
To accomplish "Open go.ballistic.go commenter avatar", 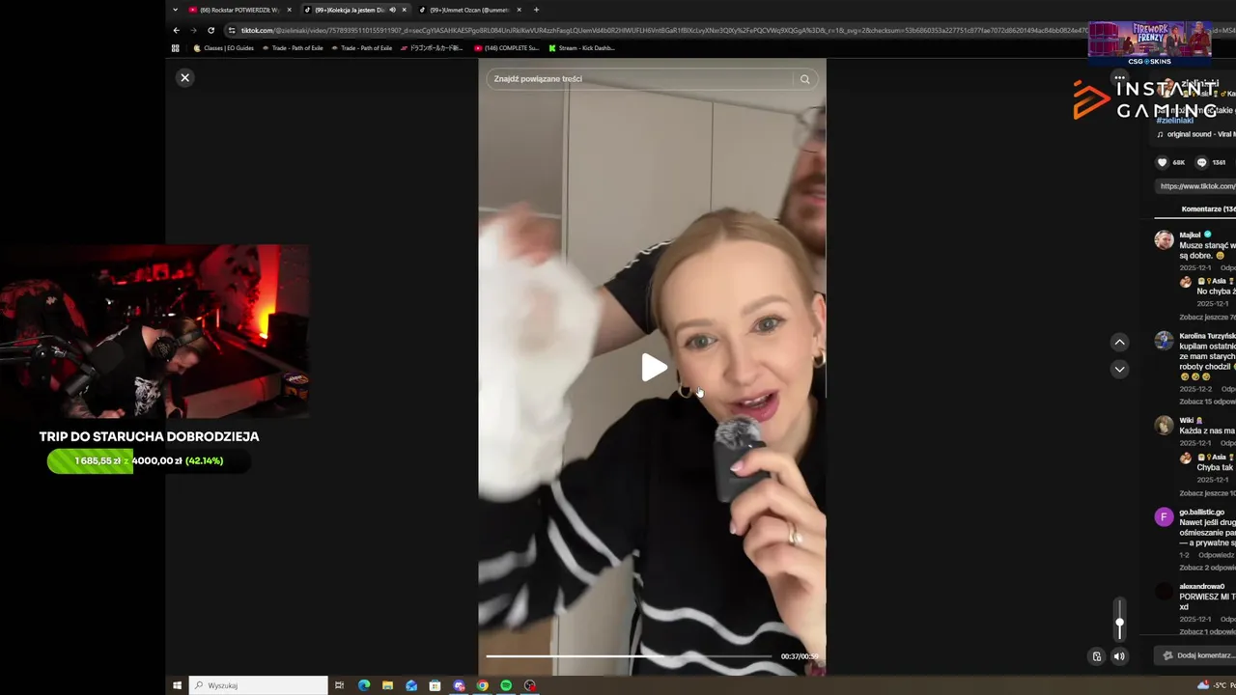I will (1164, 516).
